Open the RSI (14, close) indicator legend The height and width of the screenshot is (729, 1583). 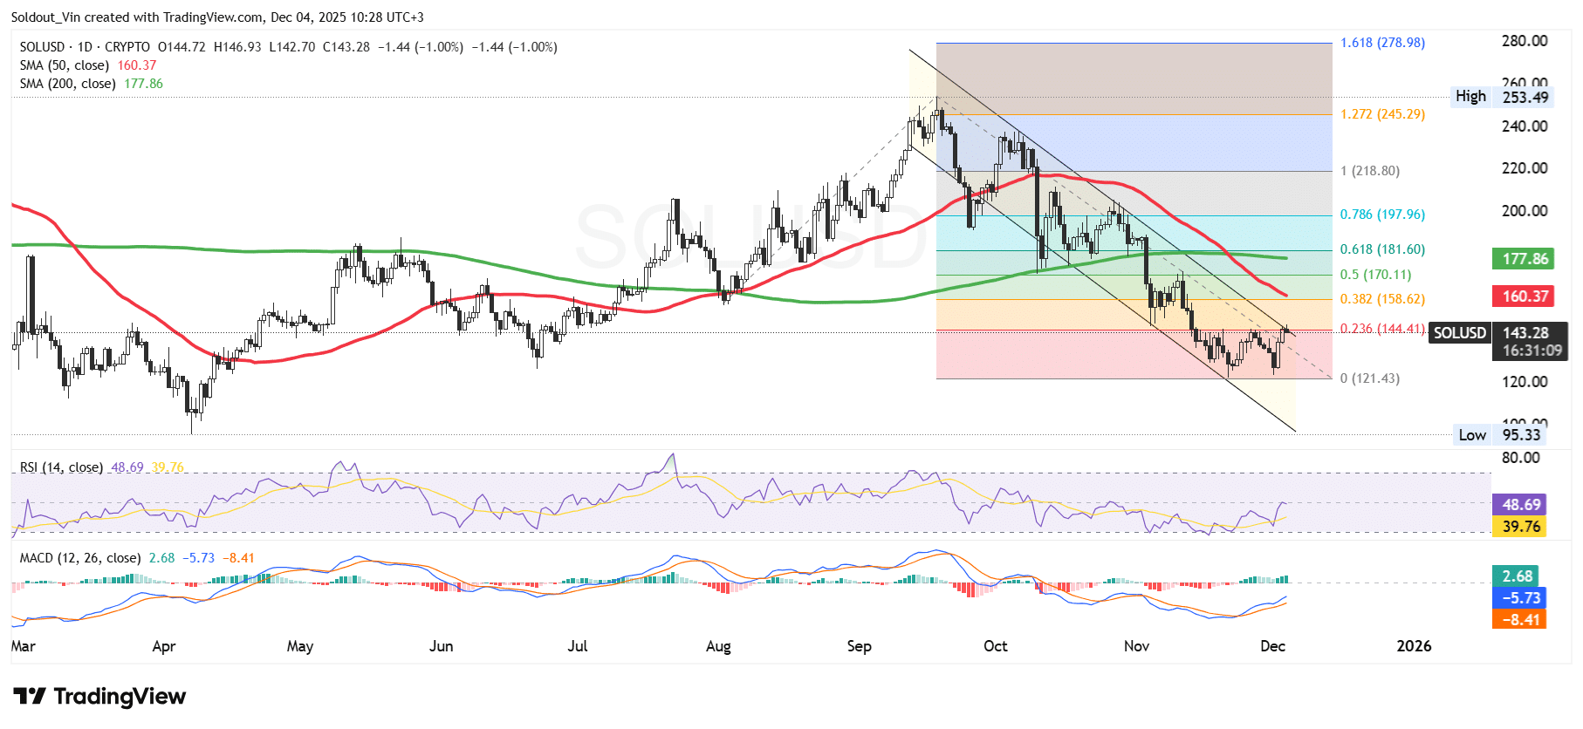[61, 467]
